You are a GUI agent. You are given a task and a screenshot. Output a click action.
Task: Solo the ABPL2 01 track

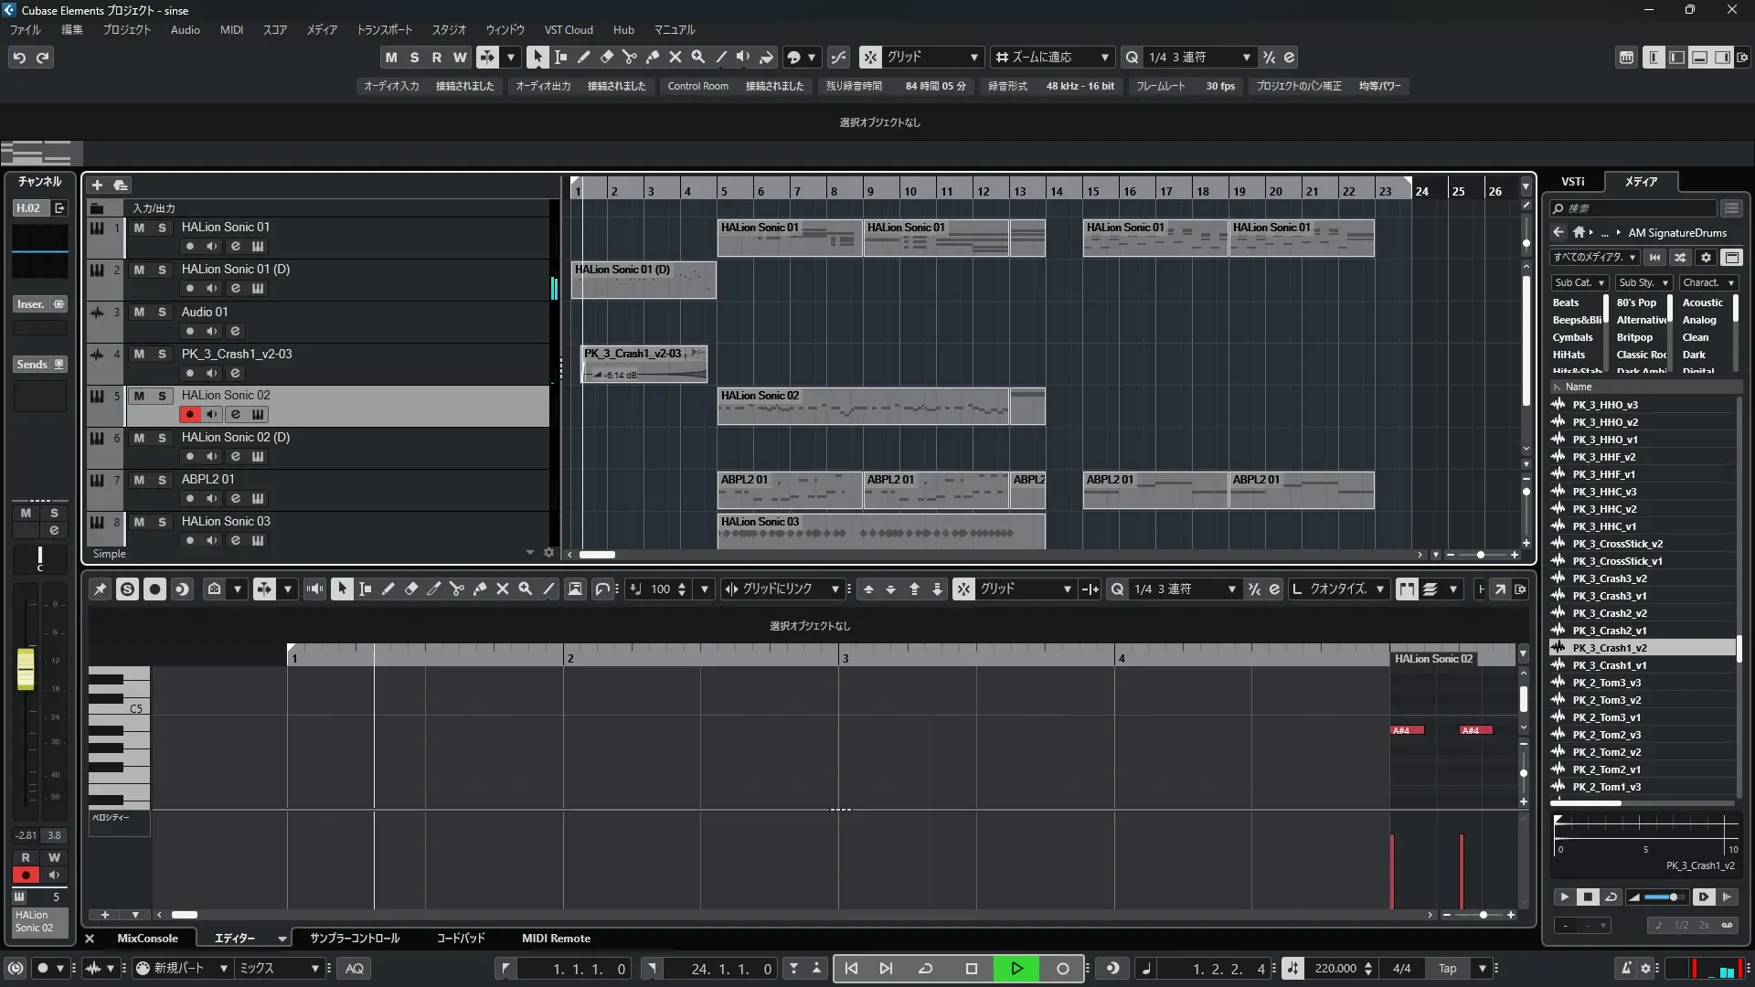tap(162, 480)
